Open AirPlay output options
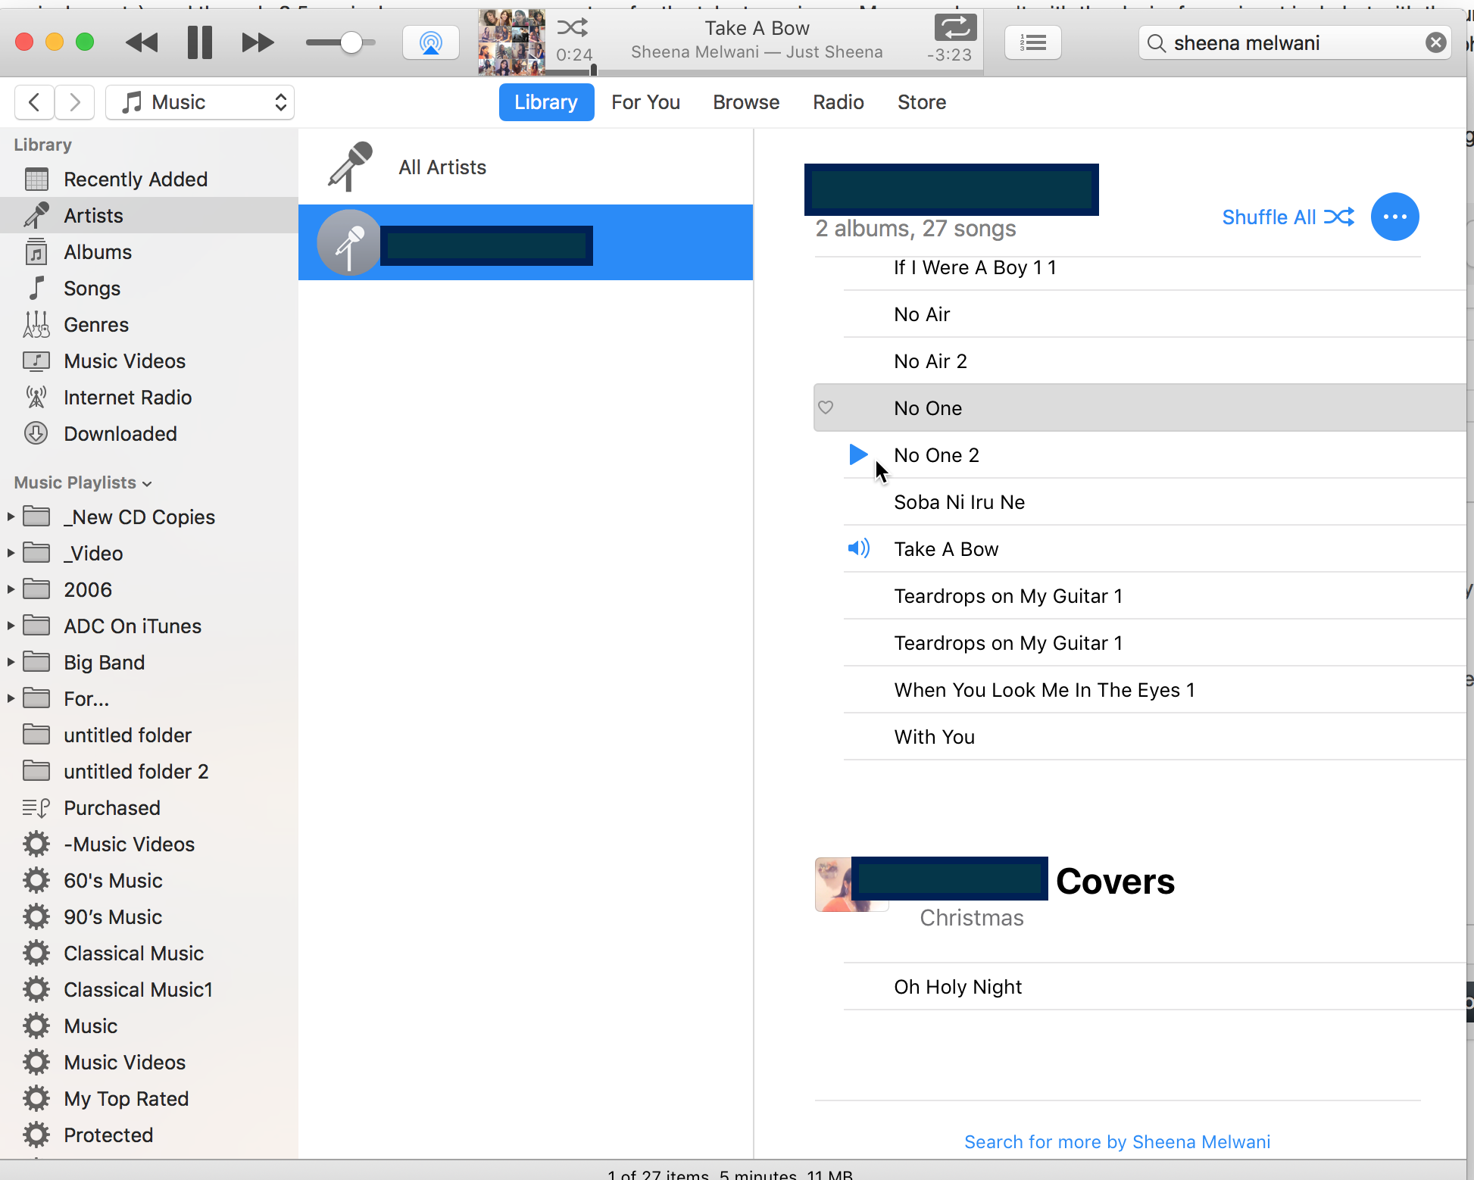Image resolution: width=1474 pixels, height=1180 pixels. coord(430,42)
